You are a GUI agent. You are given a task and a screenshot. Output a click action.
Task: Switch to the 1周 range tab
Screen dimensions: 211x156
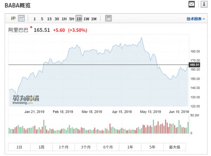[x=41, y=147]
